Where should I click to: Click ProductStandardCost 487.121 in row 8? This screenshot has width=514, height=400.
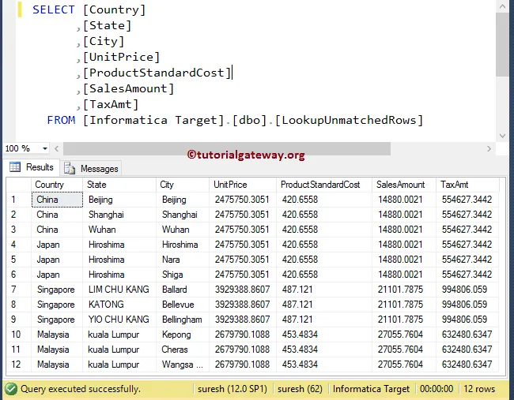(324, 305)
